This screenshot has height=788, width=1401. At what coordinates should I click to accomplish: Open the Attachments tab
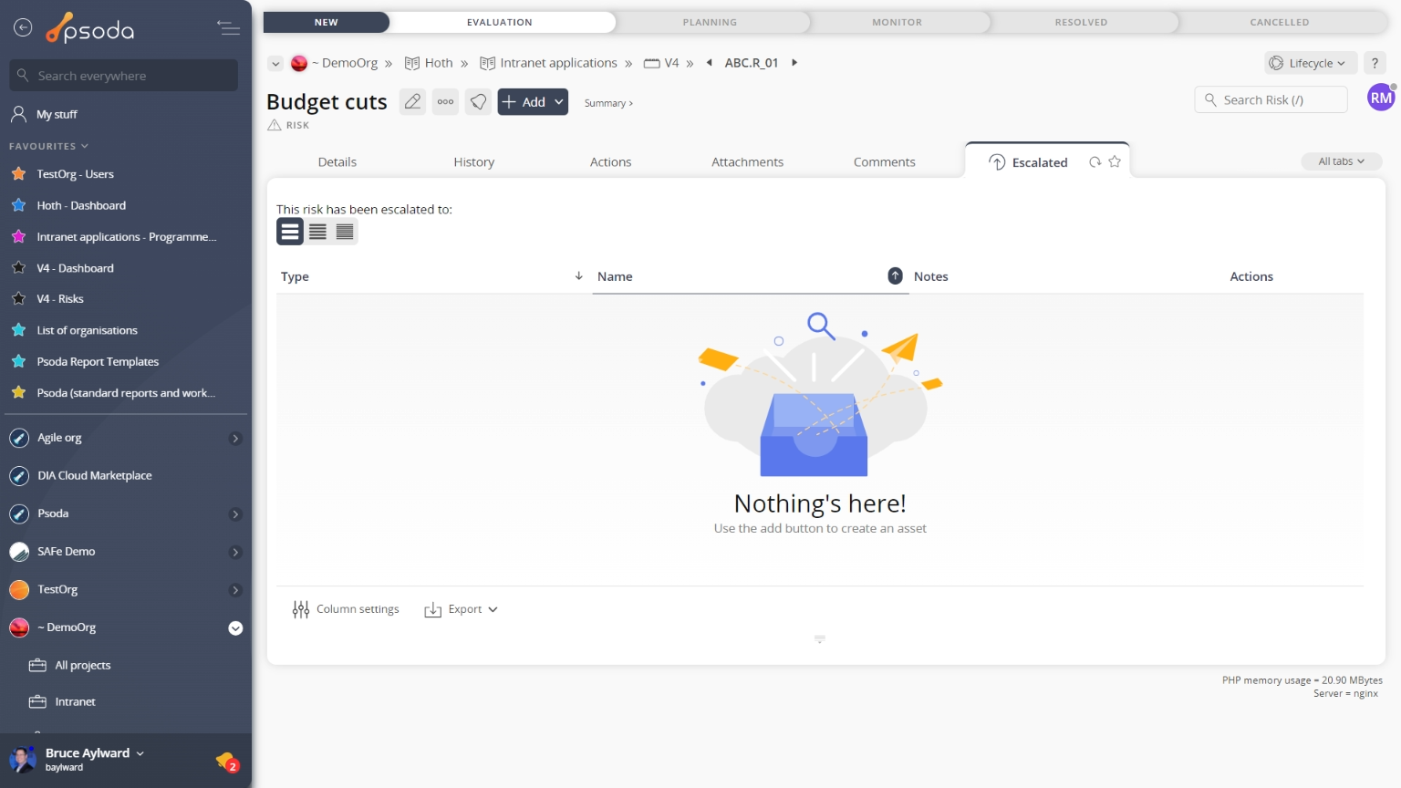pyautogui.click(x=747, y=162)
